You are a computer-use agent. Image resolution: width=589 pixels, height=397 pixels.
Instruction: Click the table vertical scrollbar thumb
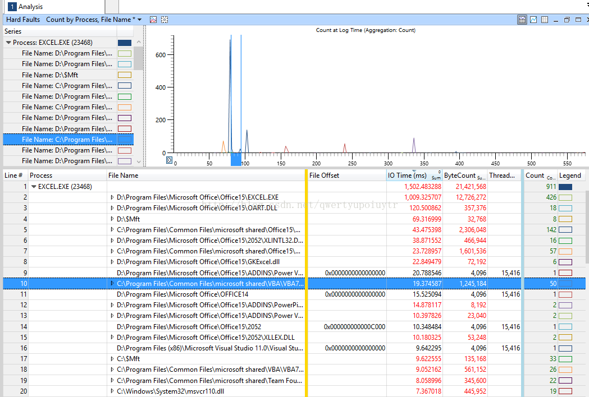[x=587, y=227]
